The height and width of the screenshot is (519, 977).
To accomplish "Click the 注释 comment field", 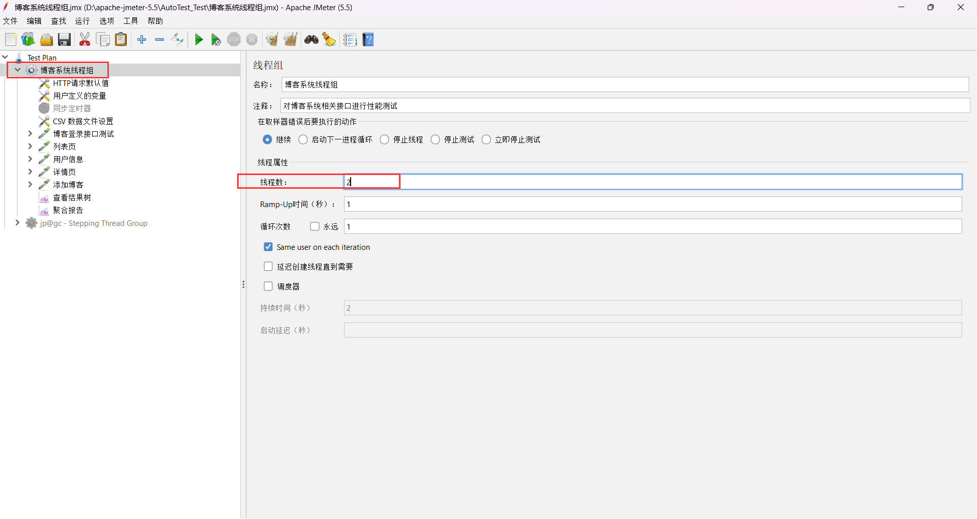I will [x=625, y=106].
